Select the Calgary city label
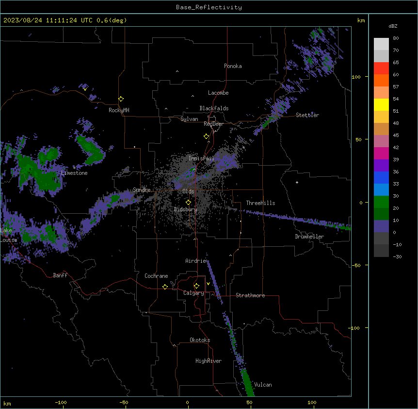 [x=193, y=293]
